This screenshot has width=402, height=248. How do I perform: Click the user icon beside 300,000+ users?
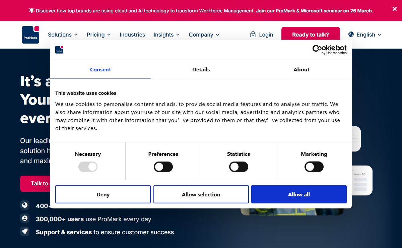click(25, 219)
